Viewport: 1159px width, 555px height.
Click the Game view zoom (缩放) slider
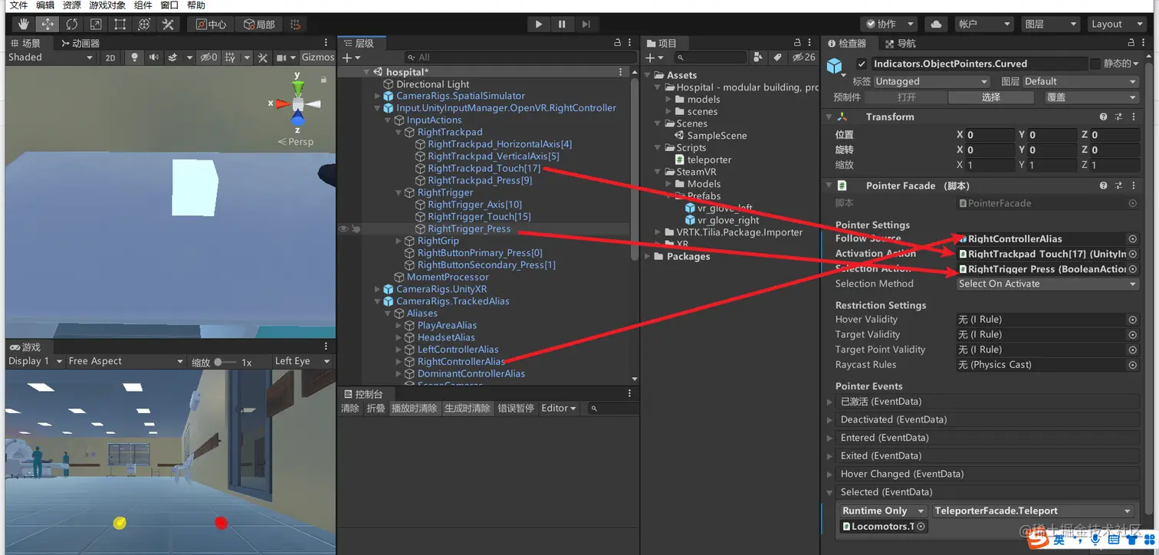[225, 362]
